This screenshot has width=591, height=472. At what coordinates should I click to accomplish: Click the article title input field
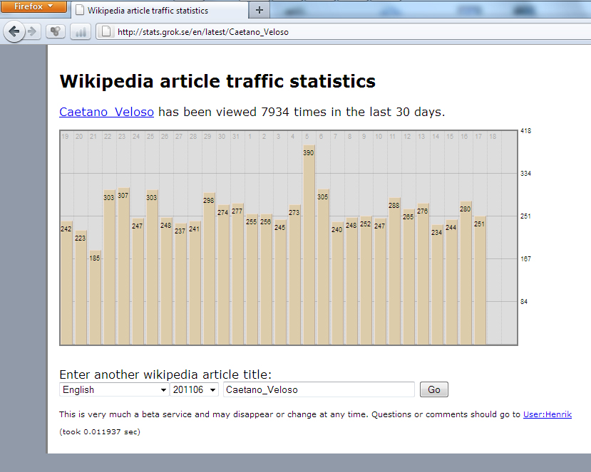click(318, 389)
